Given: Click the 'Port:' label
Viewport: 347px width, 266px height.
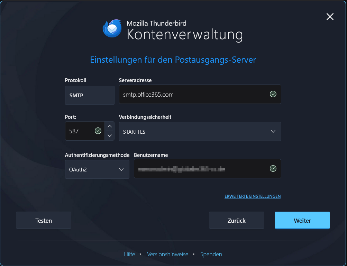Looking at the screenshot, I should pyautogui.click(x=70, y=117).
